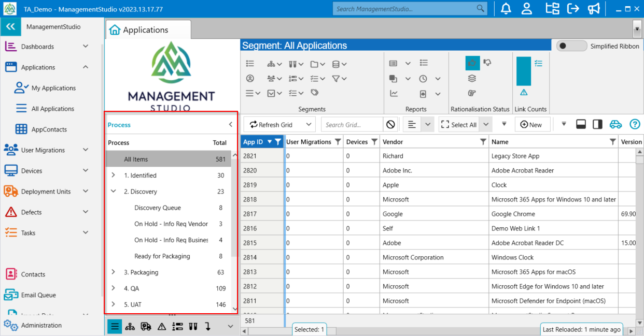Clear grid search with the cancel icon
Image resolution: width=644 pixels, height=336 pixels.
tap(390, 125)
